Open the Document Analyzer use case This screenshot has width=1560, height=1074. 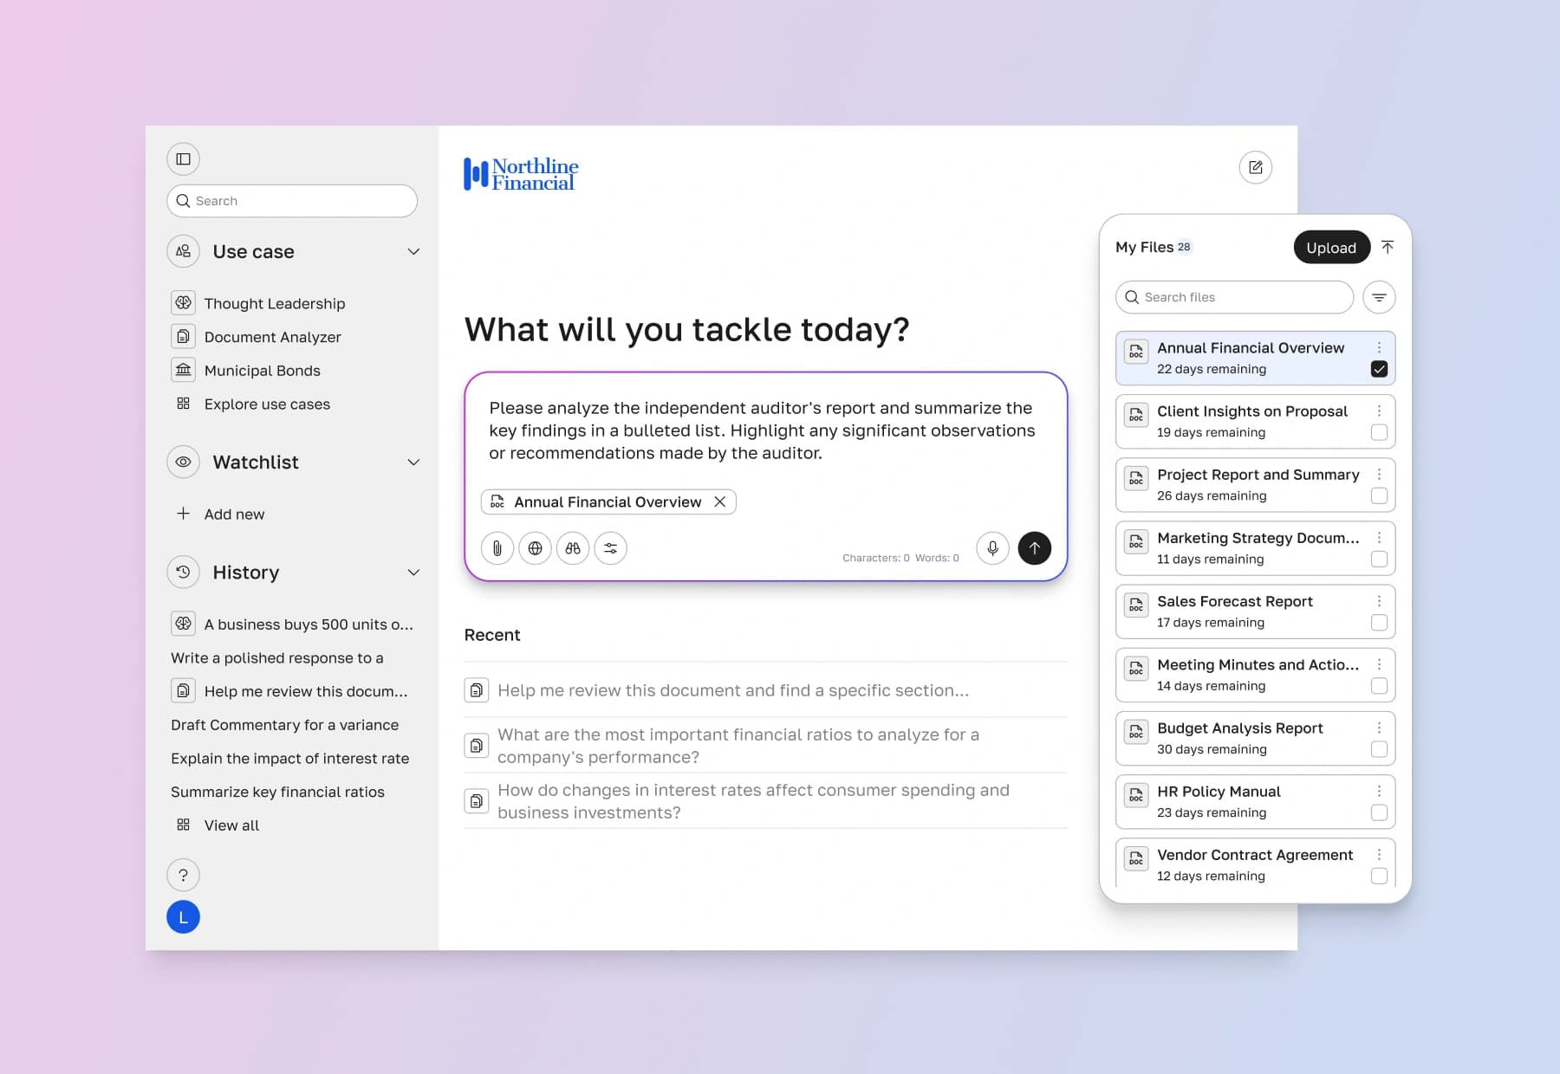257,337
